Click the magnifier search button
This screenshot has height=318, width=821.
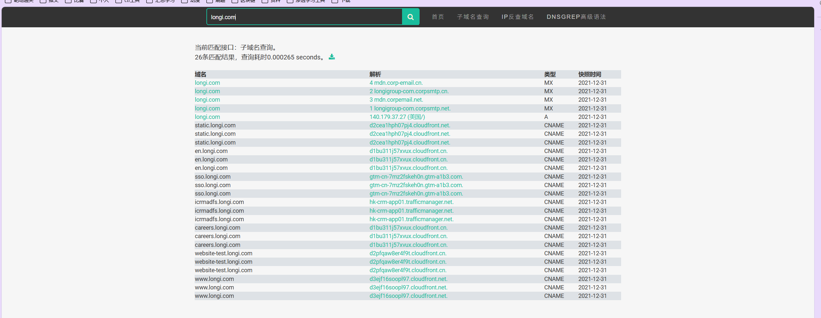(410, 17)
